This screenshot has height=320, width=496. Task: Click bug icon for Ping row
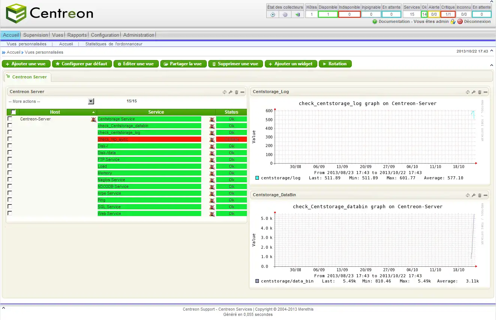[x=212, y=201]
